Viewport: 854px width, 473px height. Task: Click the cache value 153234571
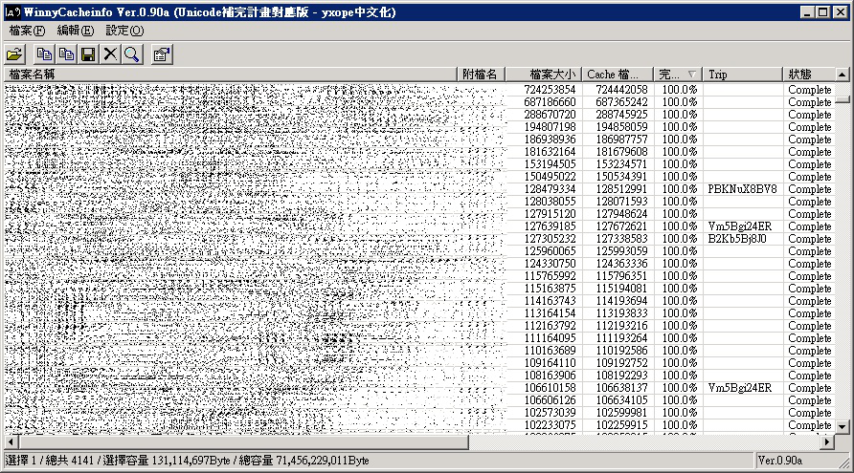click(x=621, y=164)
